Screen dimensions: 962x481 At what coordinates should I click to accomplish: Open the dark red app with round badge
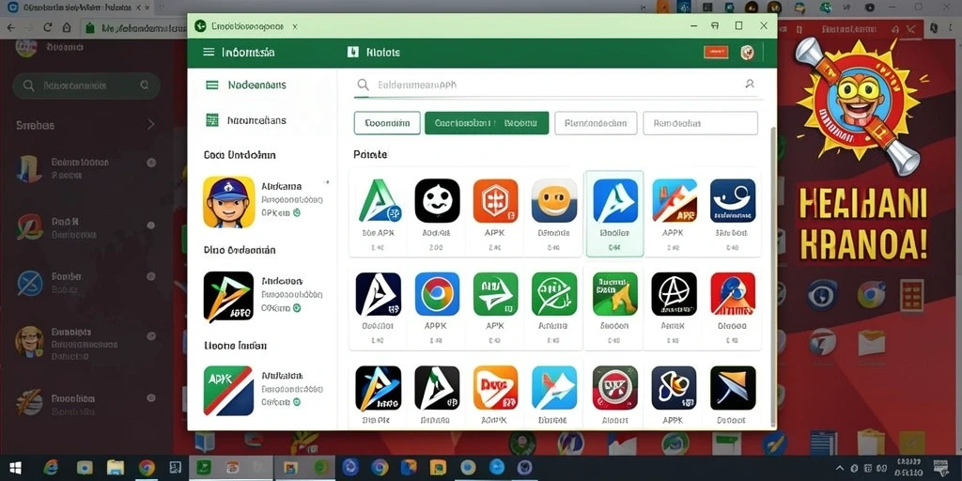click(x=614, y=388)
